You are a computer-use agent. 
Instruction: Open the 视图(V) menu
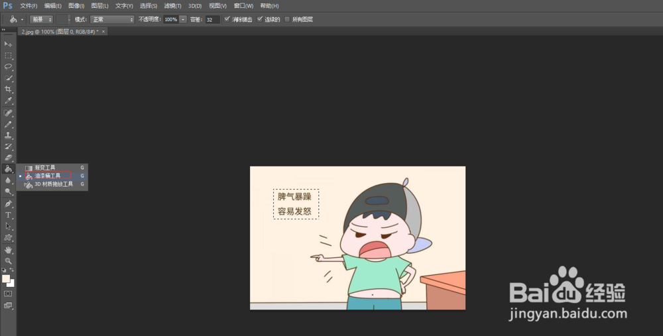point(217,6)
